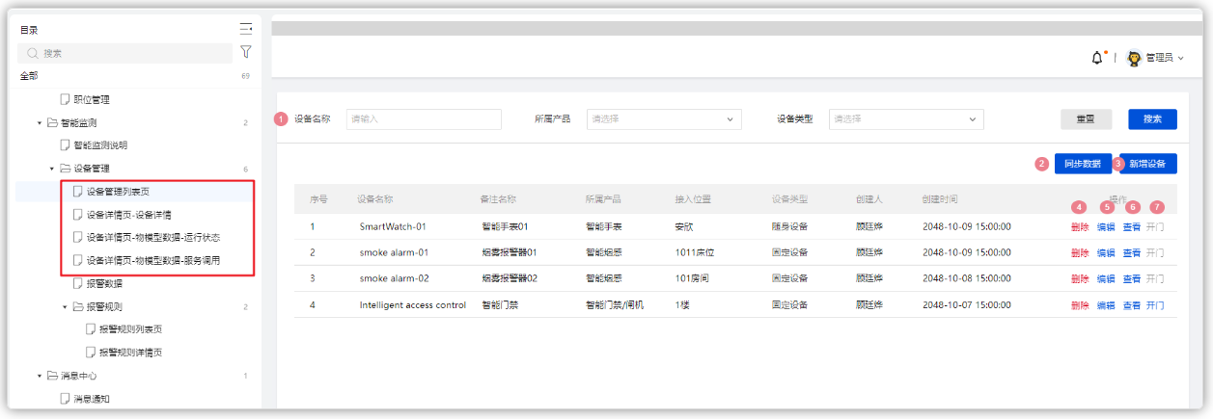Toggle the directory collapse menu icon
The height and width of the screenshot is (419, 1213).
point(246,29)
